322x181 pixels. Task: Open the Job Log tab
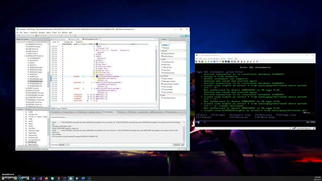[x=133, y=112]
